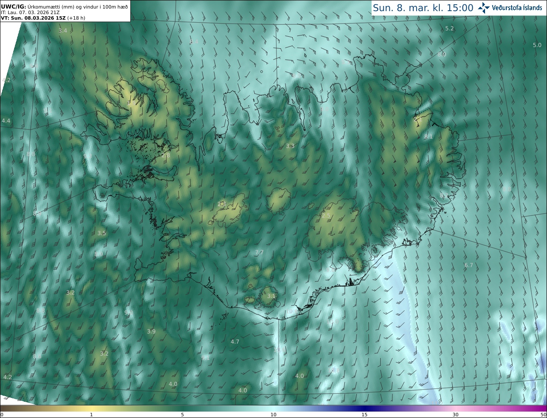Click the UWC/IG Úrkomumætti title line
This screenshot has width=547, height=418.
(65, 6)
